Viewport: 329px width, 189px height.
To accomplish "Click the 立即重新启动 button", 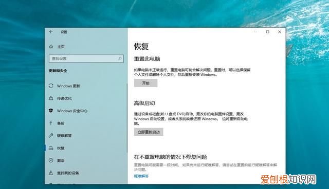I will click(149, 132).
